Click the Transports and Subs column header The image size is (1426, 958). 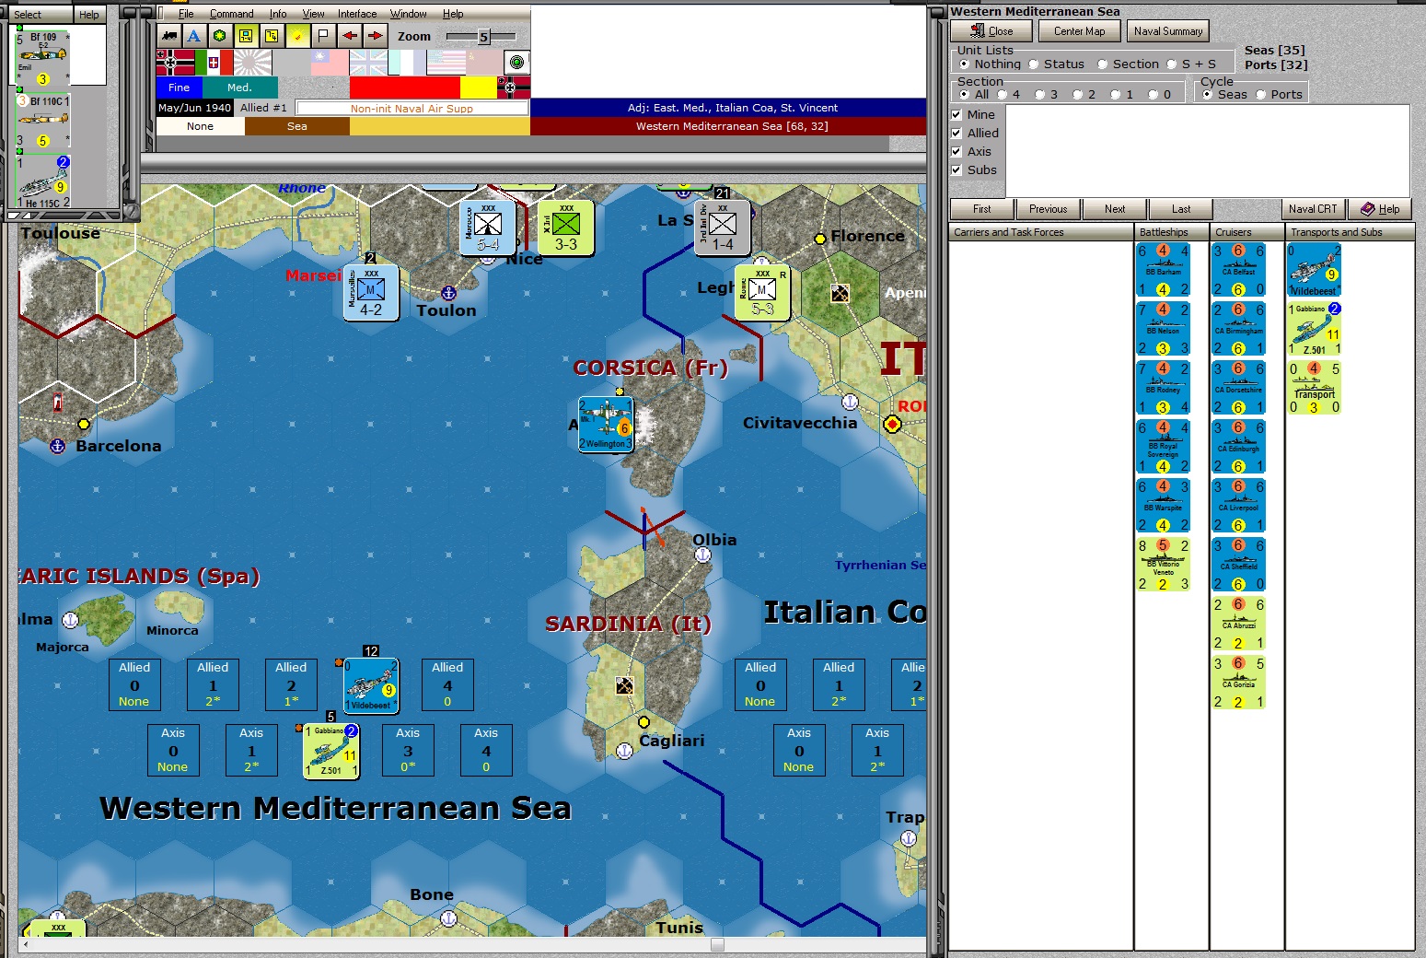(1350, 232)
